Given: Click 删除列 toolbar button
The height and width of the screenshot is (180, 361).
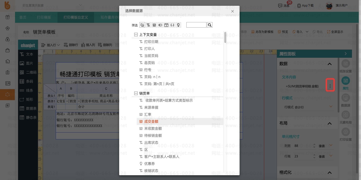Looking at the screenshot, I should coord(105,45).
